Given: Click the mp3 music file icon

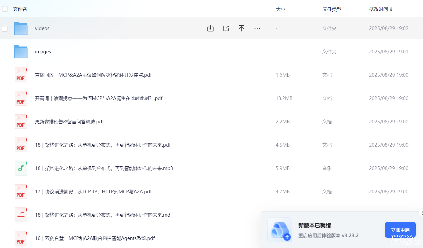Looking at the screenshot, I should point(21,168).
